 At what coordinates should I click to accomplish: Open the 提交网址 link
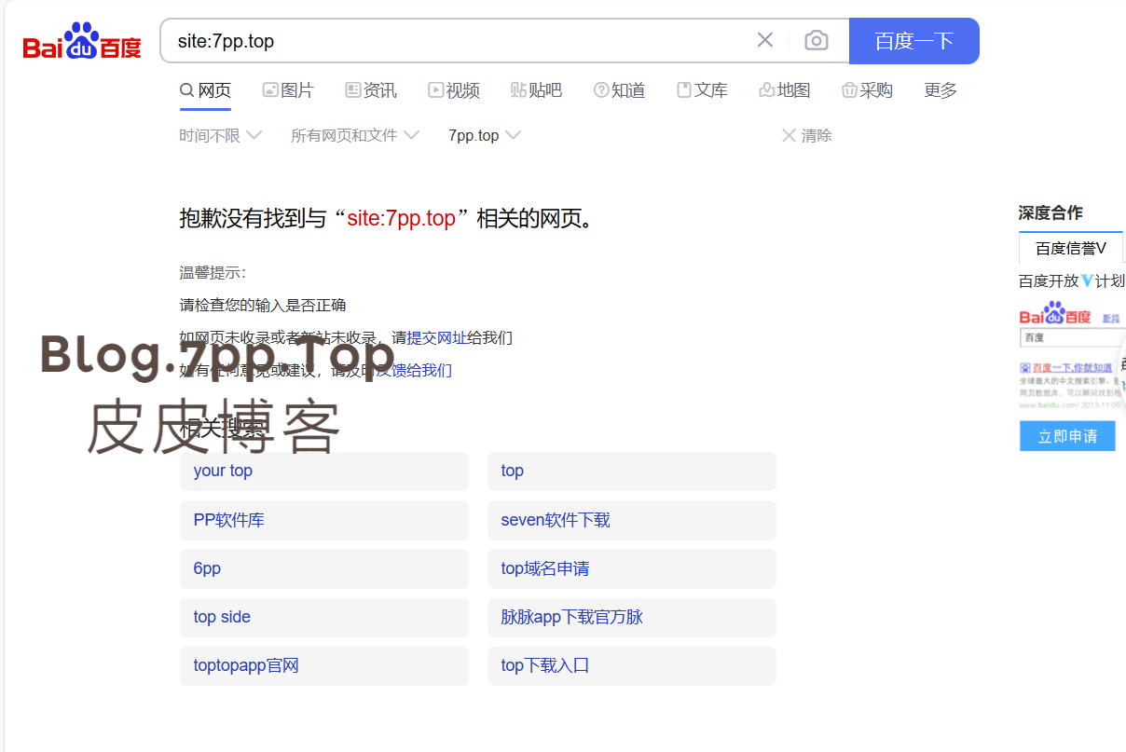click(437, 337)
